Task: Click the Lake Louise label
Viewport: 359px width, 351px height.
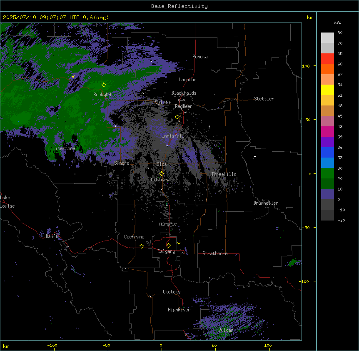Action: 7,202
